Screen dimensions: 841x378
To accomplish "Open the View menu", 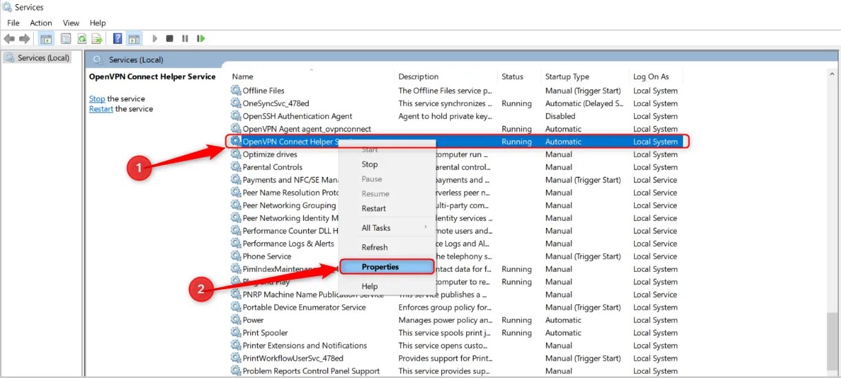I will (x=71, y=23).
